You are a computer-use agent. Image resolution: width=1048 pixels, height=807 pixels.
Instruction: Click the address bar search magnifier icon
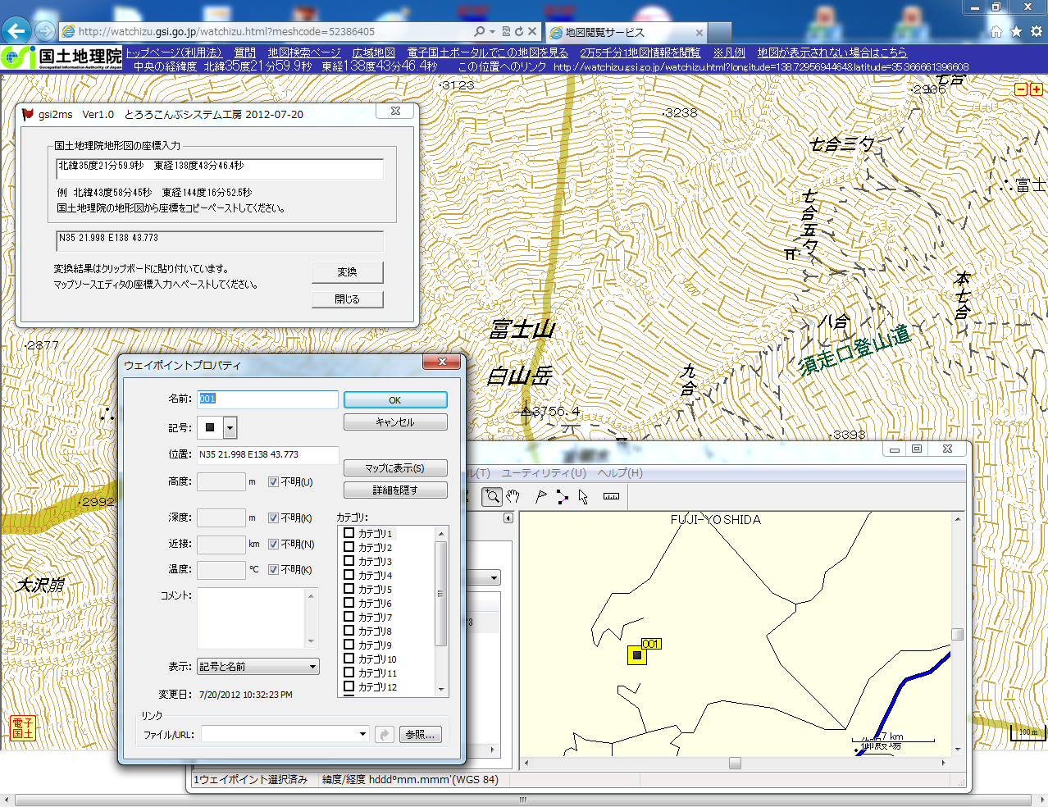coord(480,31)
